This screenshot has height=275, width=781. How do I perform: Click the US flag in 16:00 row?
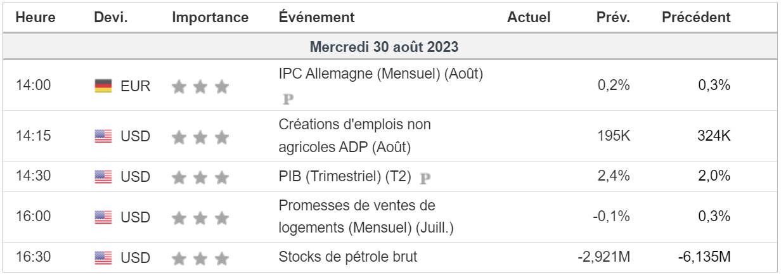(103, 218)
